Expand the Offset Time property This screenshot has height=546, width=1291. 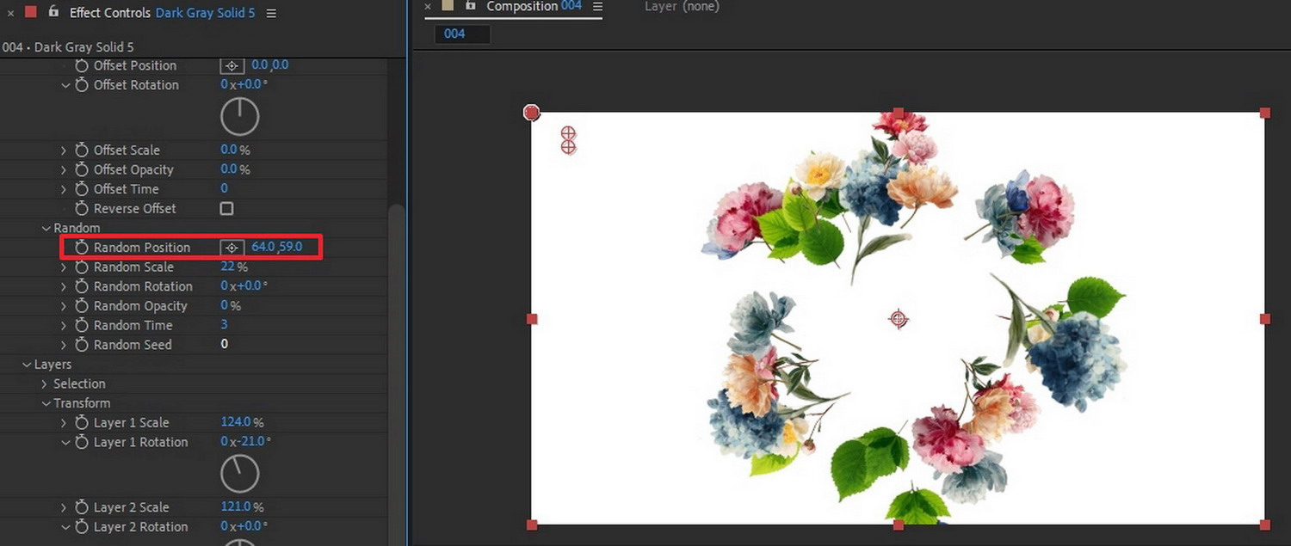click(64, 188)
